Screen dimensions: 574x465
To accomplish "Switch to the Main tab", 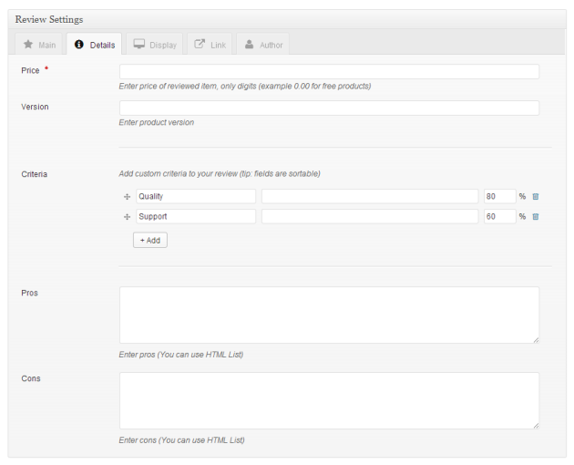I will point(39,45).
